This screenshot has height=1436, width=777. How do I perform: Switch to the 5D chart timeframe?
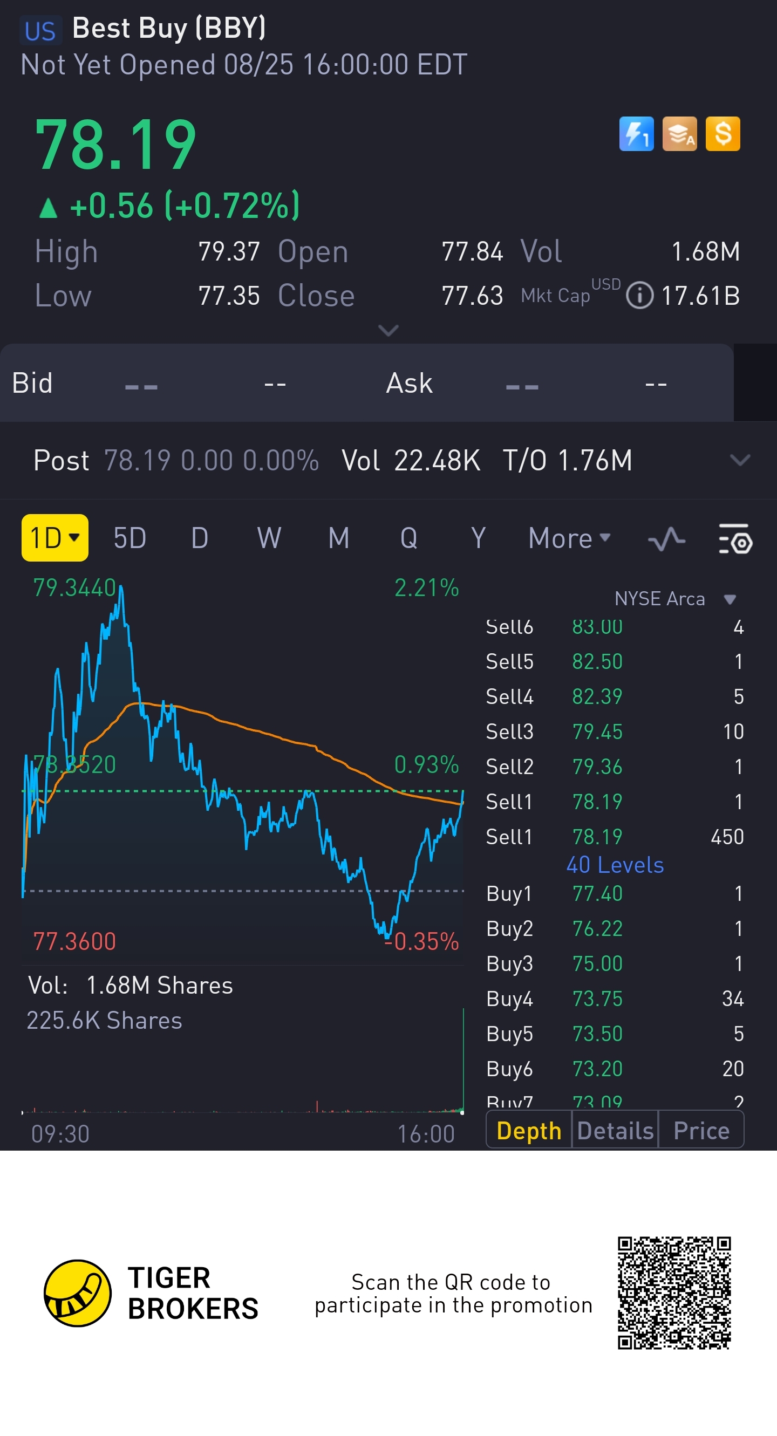(129, 538)
